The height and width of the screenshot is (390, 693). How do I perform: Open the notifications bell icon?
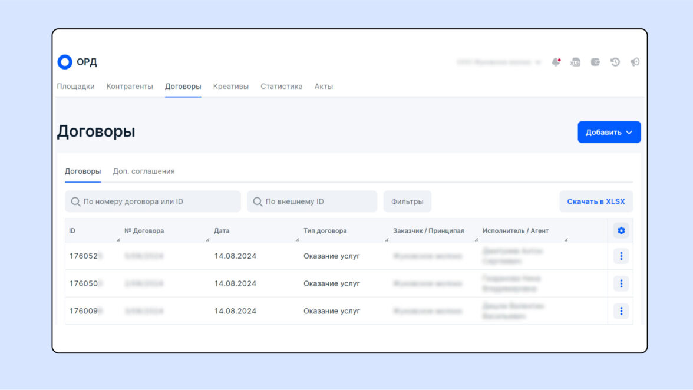[556, 62]
